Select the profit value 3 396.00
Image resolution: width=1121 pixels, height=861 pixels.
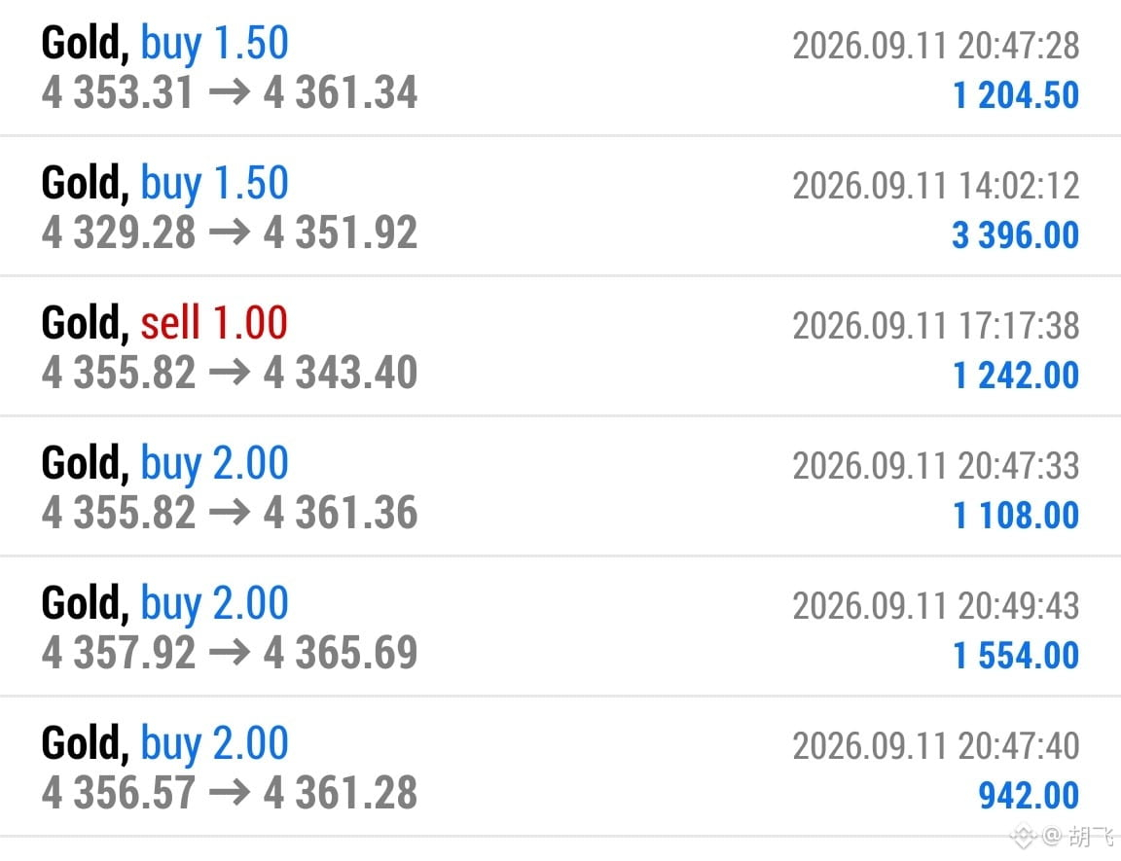1016,235
